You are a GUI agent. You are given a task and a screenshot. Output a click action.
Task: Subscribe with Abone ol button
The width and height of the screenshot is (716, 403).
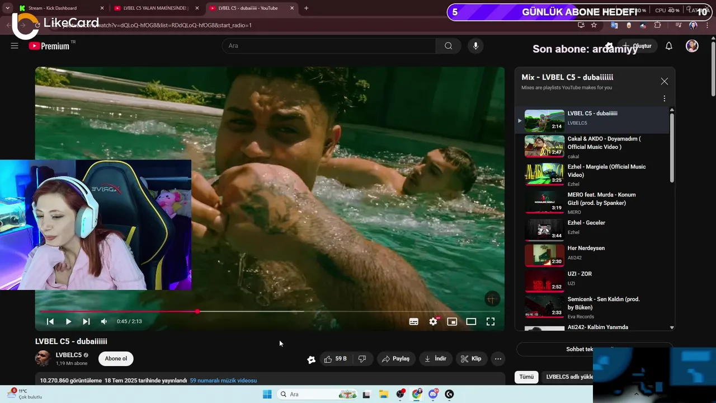click(116, 359)
